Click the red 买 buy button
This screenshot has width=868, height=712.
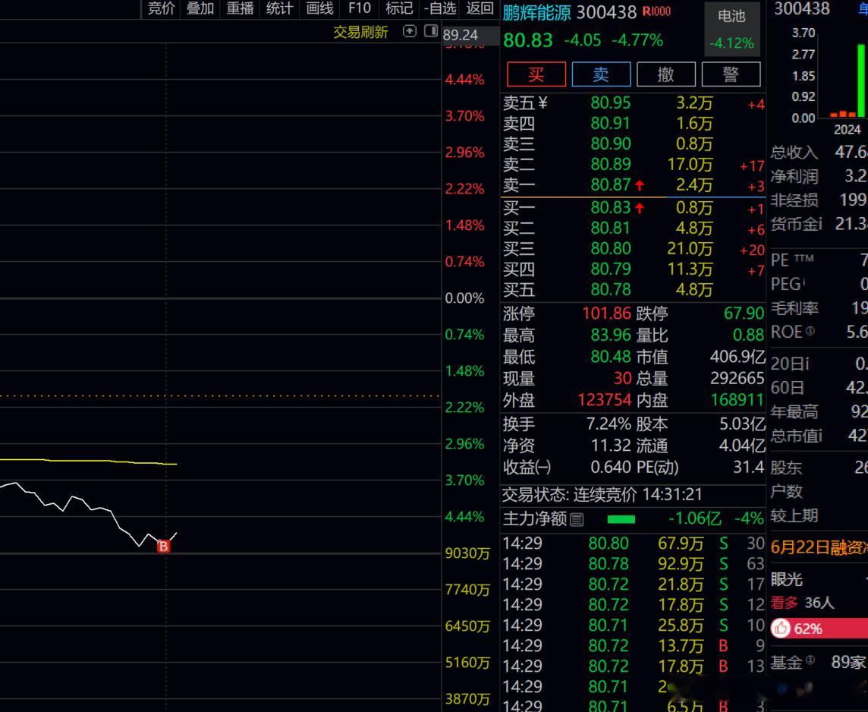click(536, 74)
